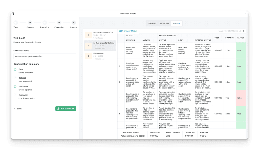Click the Evaluation check icon in Configuration Summary
This screenshot has width=259, height=150.
(15, 95)
